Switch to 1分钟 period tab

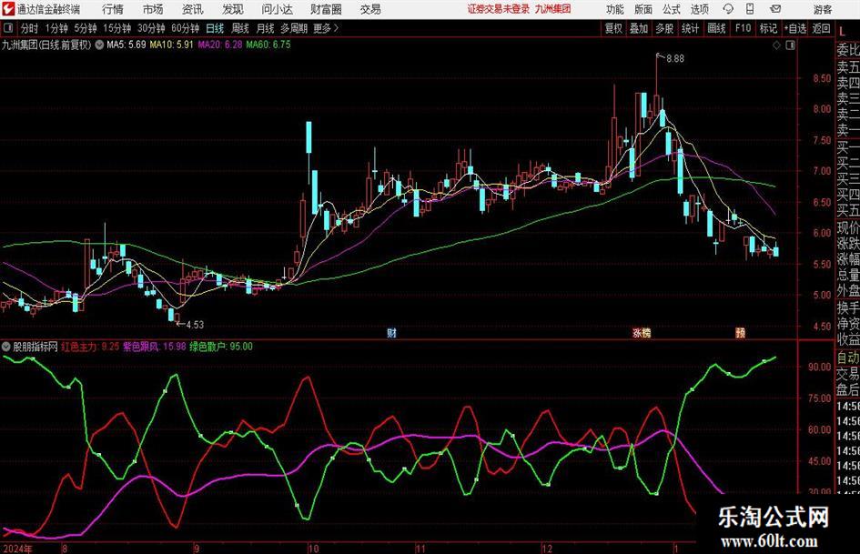(56, 28)
